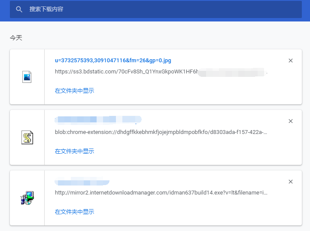Open the blob:chrome-extension source URL text
The image size is (310, 231).
pyautogui.click(x=161, y=132)
